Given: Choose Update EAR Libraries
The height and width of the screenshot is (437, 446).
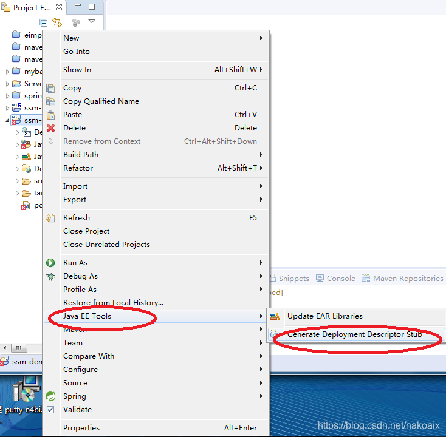Looking at the screenshot, I should [x=357, y=316].
